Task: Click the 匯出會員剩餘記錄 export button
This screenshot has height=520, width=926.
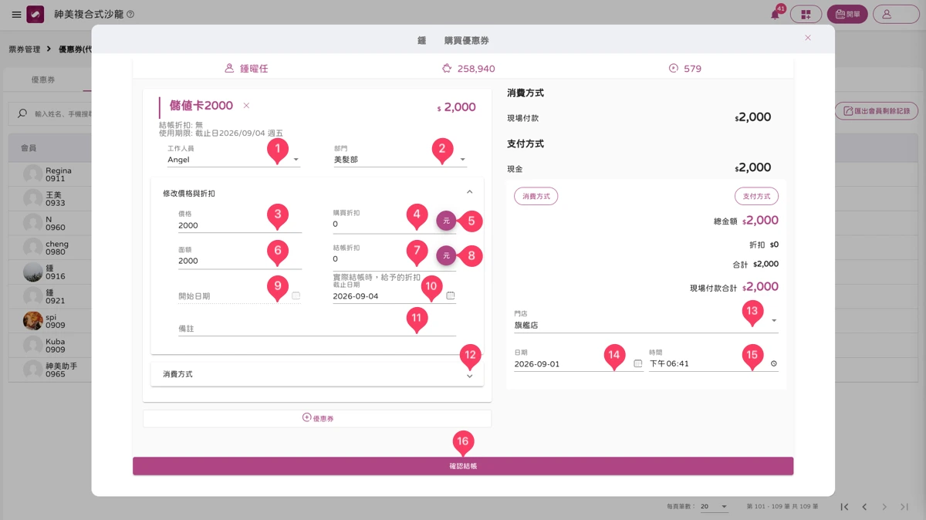Action: point(876,111)
